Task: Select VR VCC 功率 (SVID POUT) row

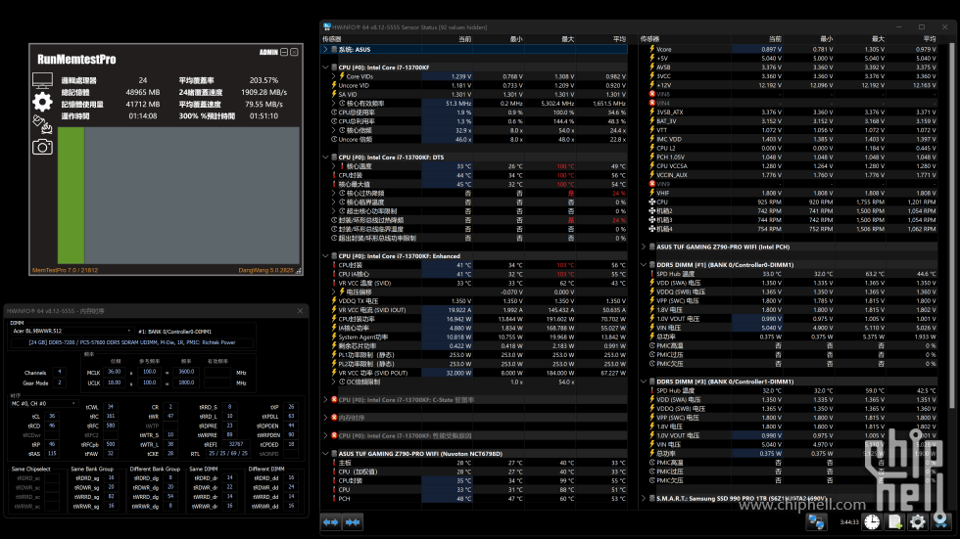Action: click(479, 373)
